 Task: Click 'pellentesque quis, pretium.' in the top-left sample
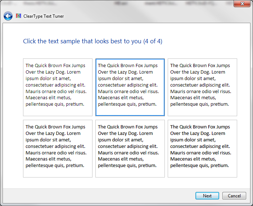coord(55,104)
